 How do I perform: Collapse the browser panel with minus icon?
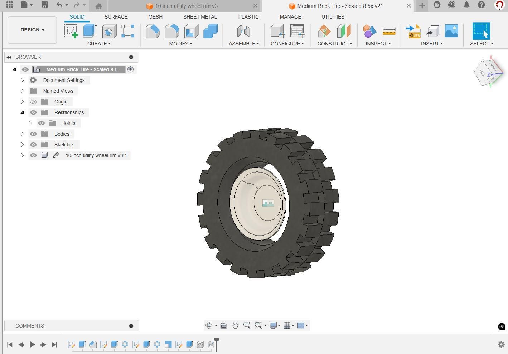tap(131, 57)
